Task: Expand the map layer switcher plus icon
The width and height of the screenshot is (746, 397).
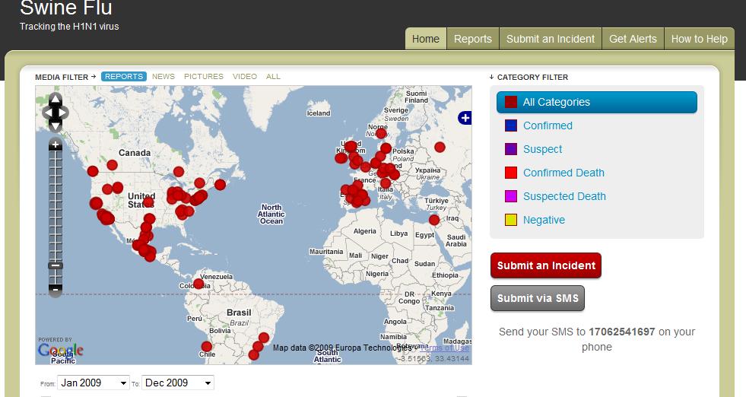Action: coord(465,118)
